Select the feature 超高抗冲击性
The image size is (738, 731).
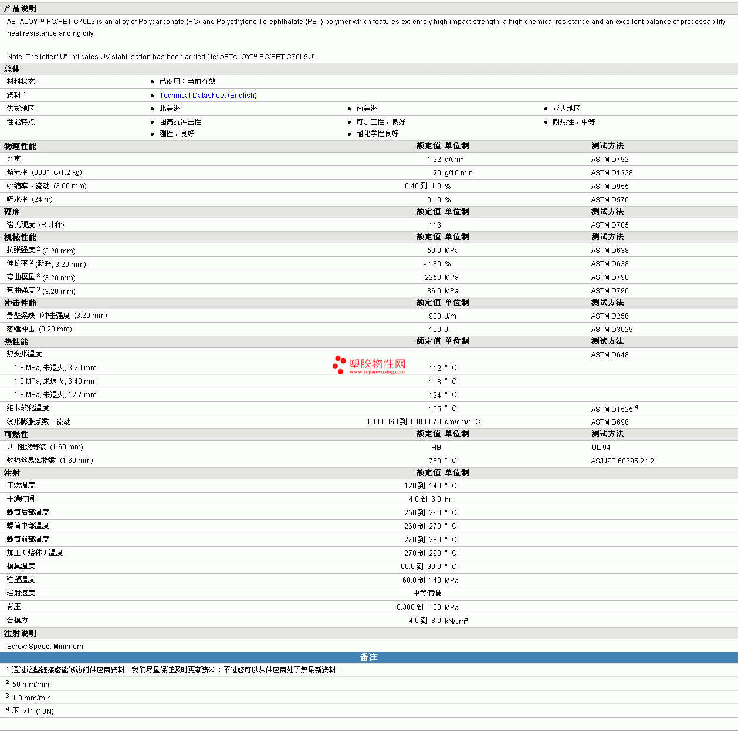(x=180, y=122)
